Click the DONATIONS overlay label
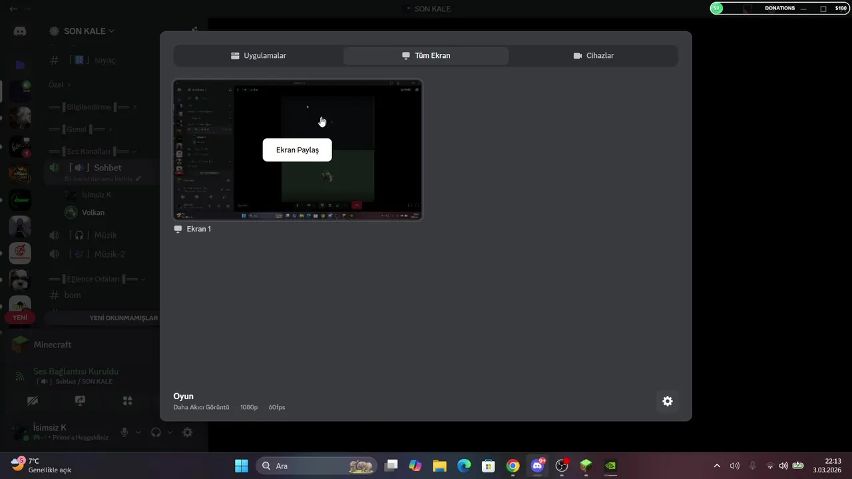Screen dimensions: 852x479 pyautogui.click(x=779, y=8)
